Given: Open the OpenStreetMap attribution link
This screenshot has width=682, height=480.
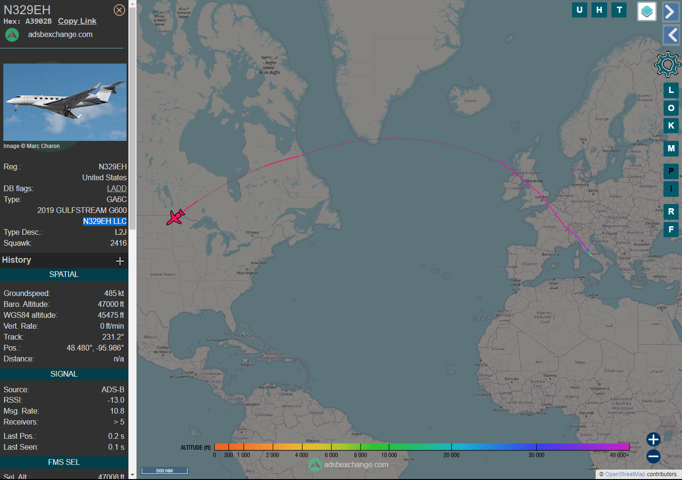Looking at the screenshot, I should point(625,474).
